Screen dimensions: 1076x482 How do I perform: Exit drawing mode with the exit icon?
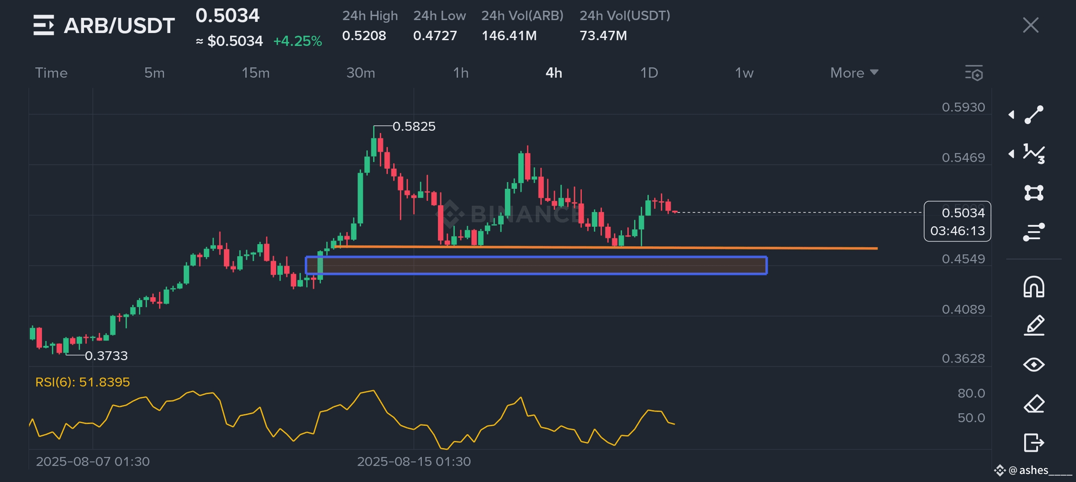tap(1034, 443)
